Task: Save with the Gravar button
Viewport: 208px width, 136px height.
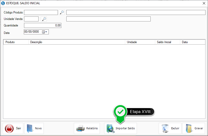Action: (x=194, y=128)
